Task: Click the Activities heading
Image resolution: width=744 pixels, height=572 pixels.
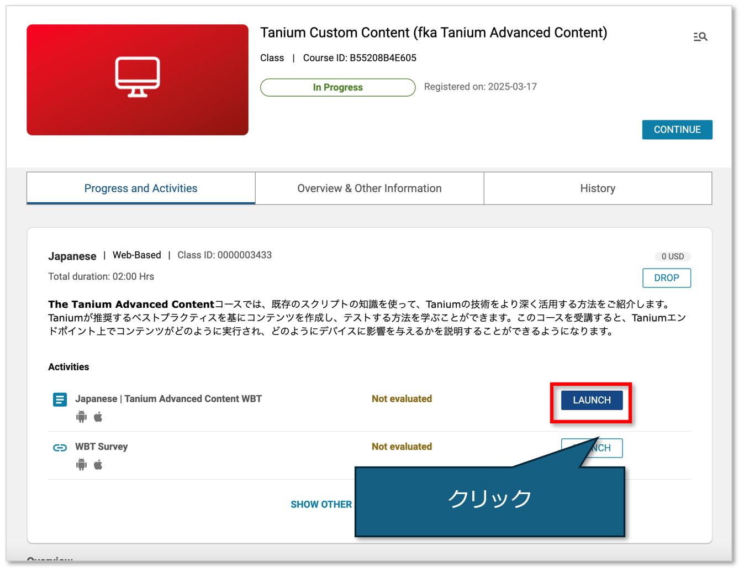Action: coord(68,367)
